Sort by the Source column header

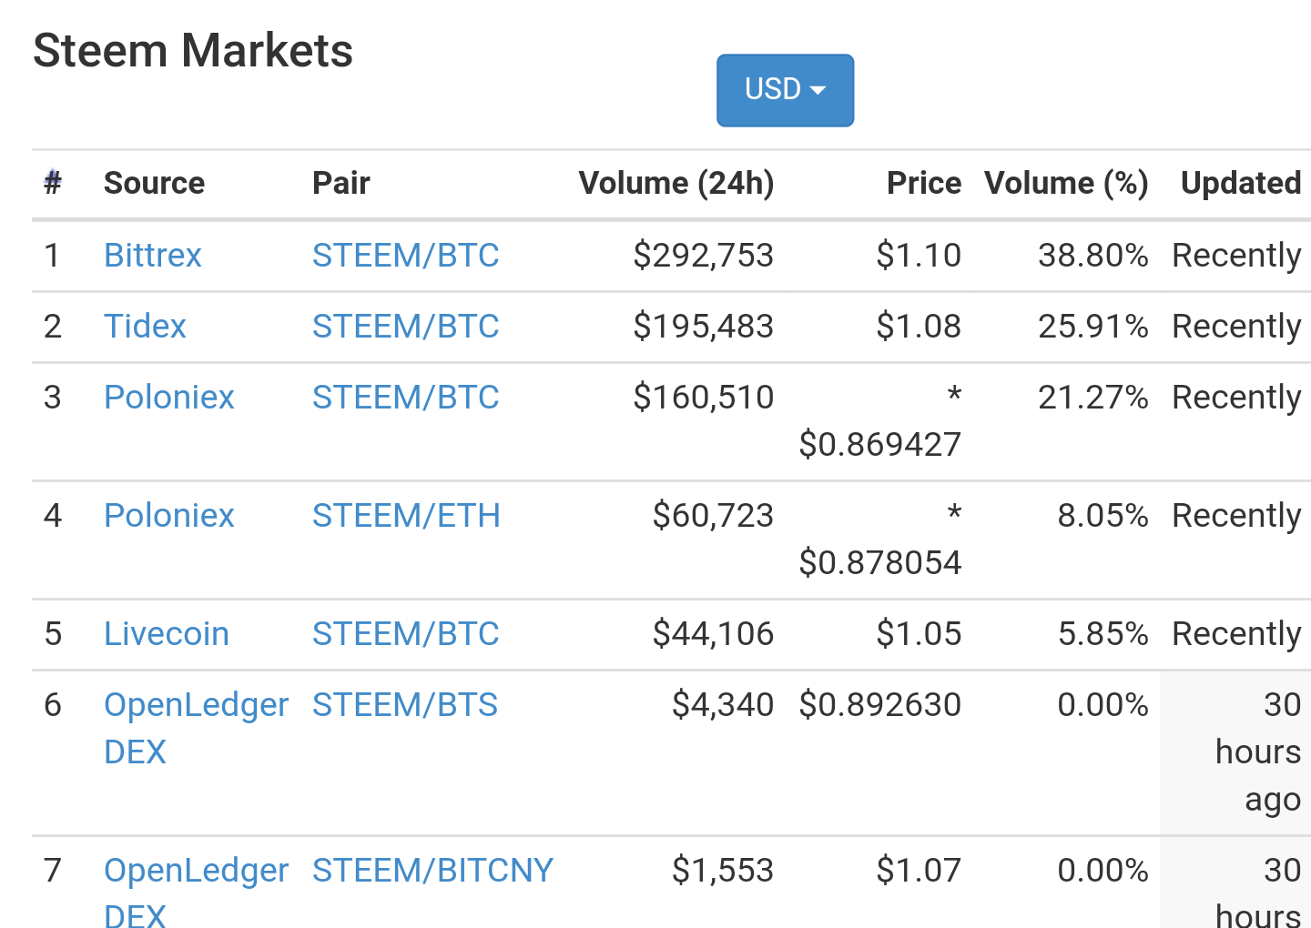[x=154, y=183]
